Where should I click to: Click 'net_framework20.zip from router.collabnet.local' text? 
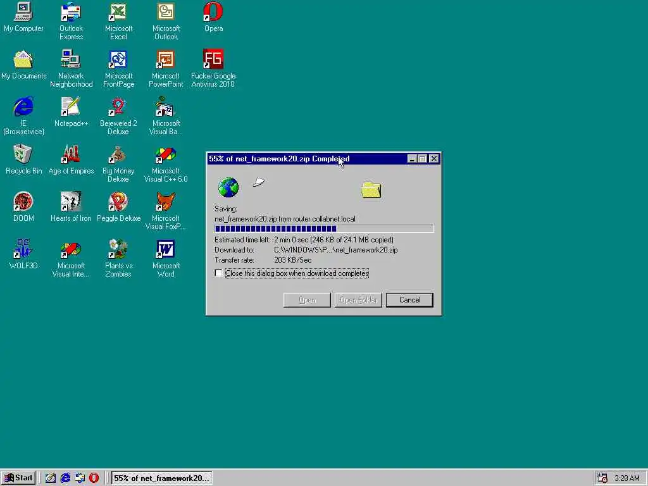click(285, 219)
